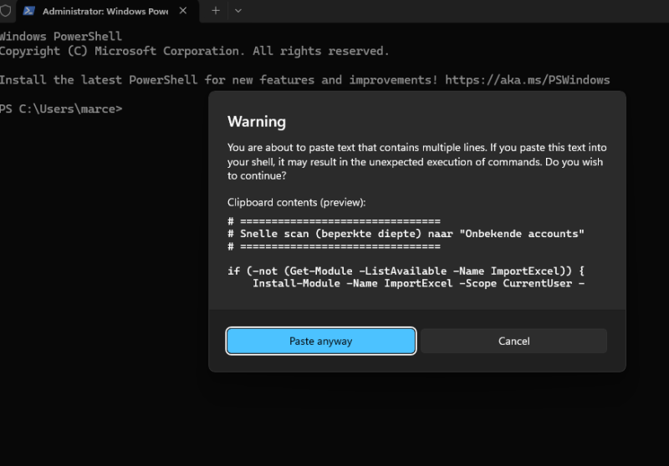669x466 pixels.
Task: Click the 'Snelle scan' comment line in preview
Action: coord(406,234)
